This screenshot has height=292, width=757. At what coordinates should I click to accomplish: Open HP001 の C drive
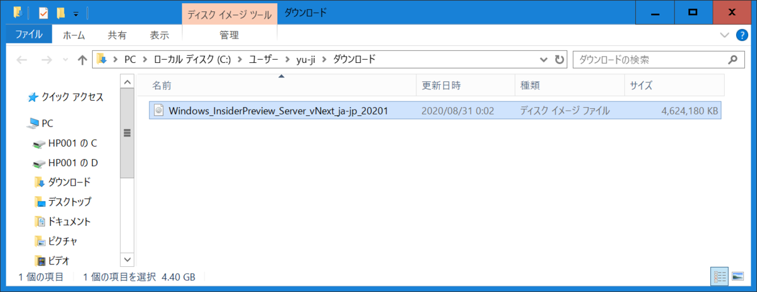click(73, 143)
